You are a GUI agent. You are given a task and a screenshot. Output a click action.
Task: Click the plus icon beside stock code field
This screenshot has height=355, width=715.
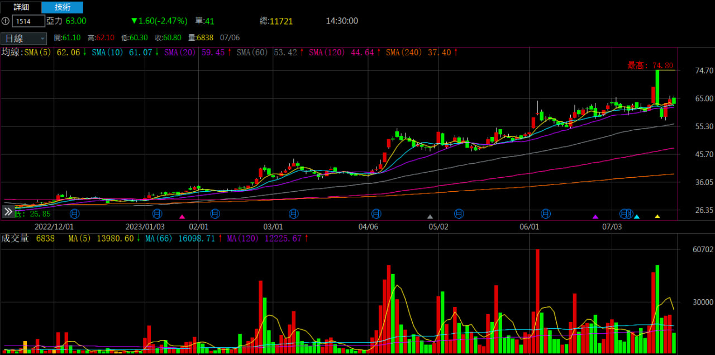point(6,21)
